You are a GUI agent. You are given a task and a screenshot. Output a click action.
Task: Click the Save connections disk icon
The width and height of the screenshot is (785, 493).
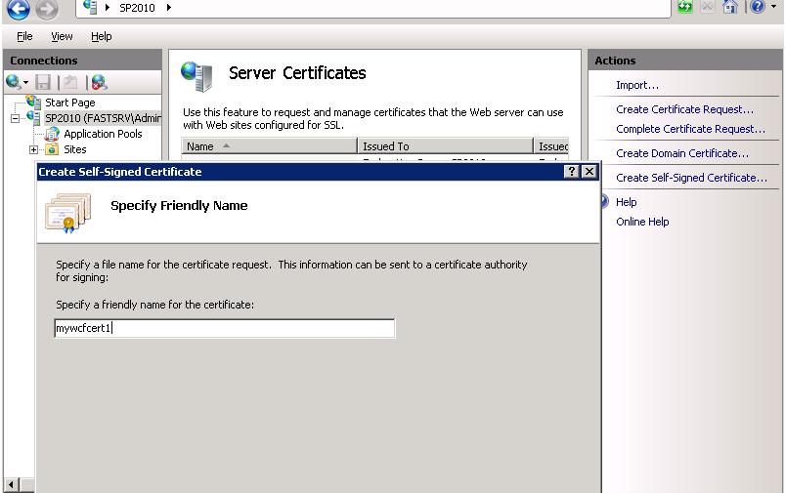pyautogui.click(x=43, y=82)
